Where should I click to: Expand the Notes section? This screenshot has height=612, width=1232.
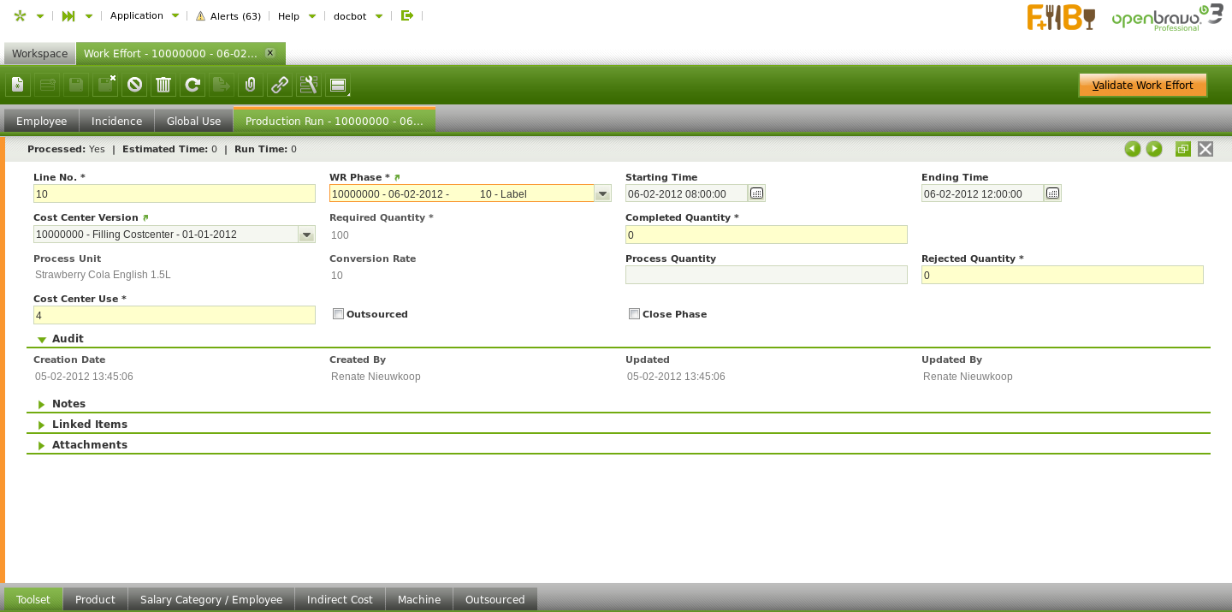click(x=68, y=404)
